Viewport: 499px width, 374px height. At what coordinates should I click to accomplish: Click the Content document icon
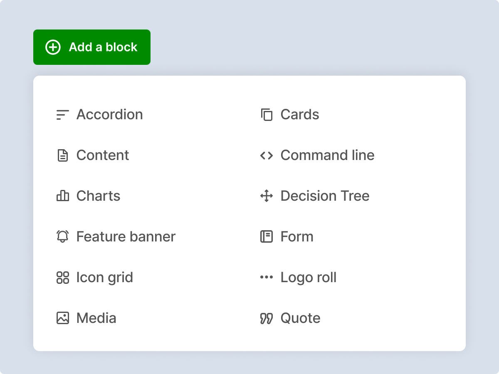tap(62, 155)
